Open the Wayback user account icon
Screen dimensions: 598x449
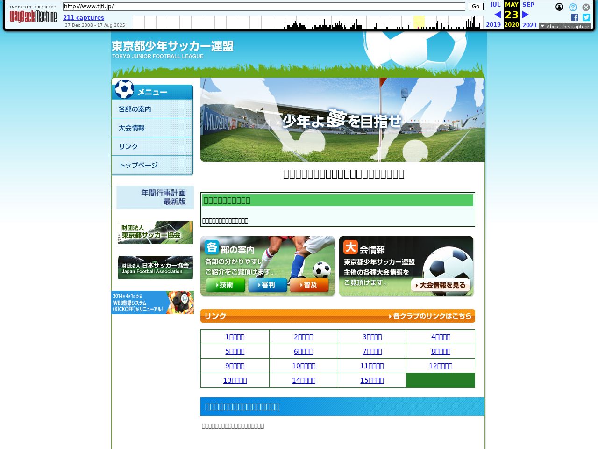(x=559, y=7)
